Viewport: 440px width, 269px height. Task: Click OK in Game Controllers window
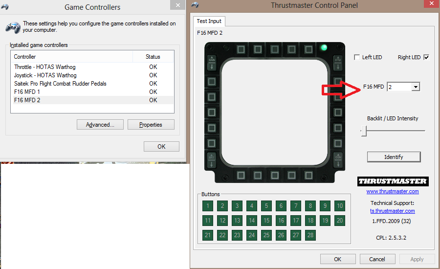coord(161,147)
